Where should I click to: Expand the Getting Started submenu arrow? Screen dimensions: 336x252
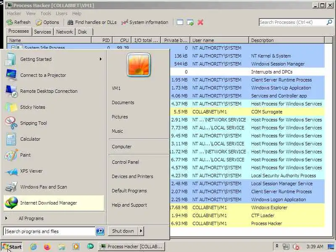click(x=100, y=59)
